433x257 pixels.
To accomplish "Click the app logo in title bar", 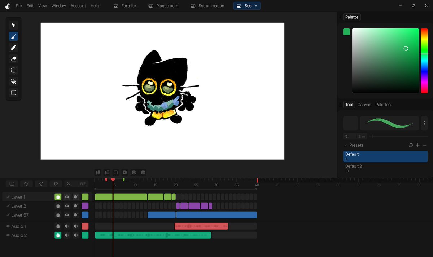I will [x=7, y=6].
